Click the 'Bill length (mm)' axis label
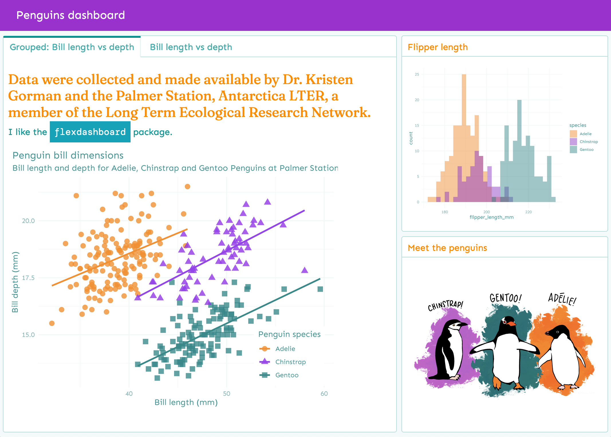Screen dimensions: 611x437 click(186, 402)
